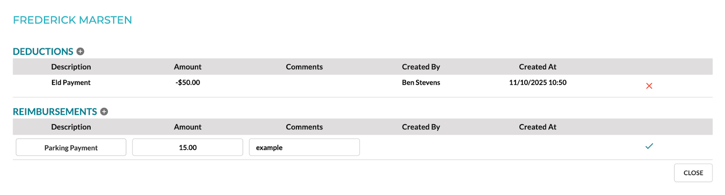Viewport: 725px width, 195px height.
Task: Click the 11/10/2025 10:50 timestamp
Action: [x=538, y=82]
